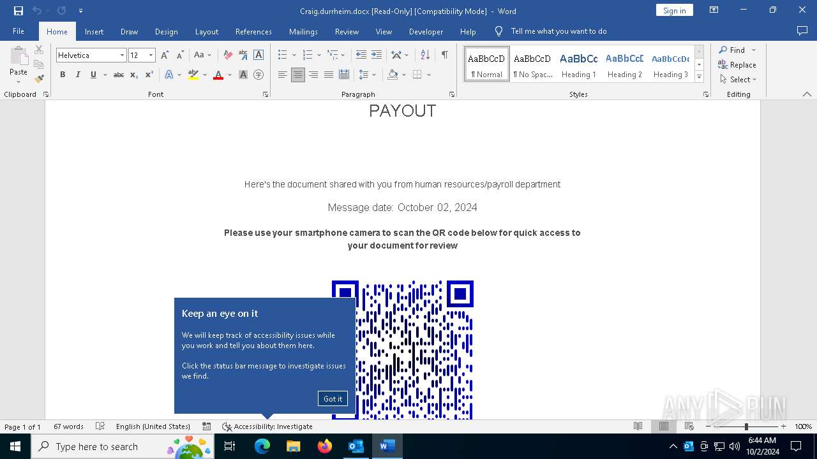This screenshot has width=817, height=459.
Task: Open the Select dropdown in Editing
Action: 738,80
